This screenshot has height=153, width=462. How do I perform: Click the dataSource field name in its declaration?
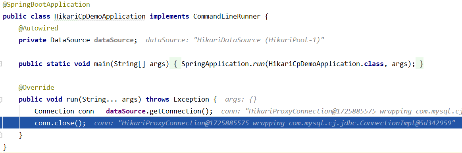[x=114, y=40]
